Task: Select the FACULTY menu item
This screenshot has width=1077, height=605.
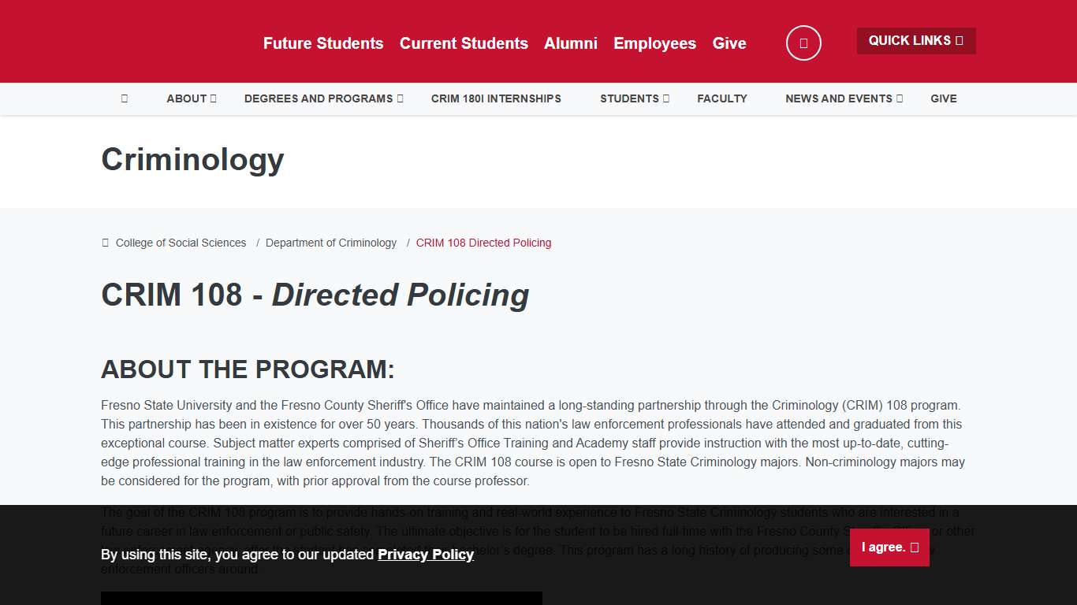Action: (722, 98)
